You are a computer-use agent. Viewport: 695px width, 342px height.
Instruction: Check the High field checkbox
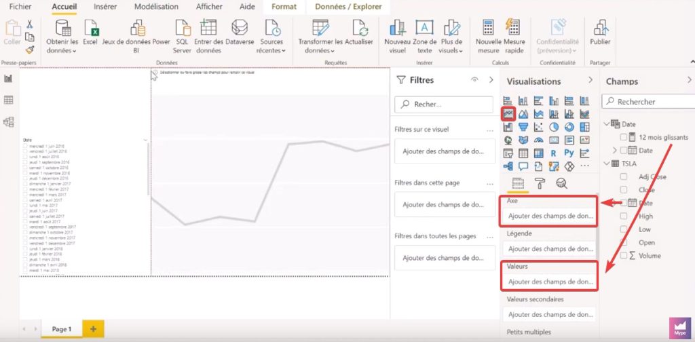pyautogui.click(x=624, y=216)
